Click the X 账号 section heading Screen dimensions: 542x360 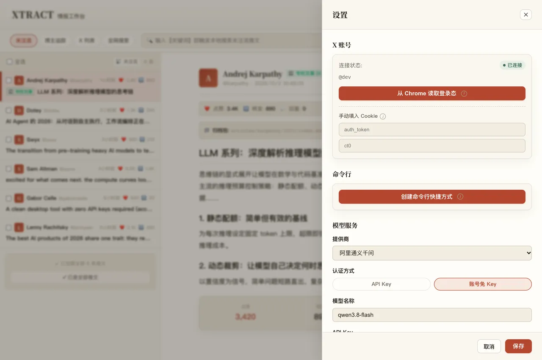[x=342, y=45]
